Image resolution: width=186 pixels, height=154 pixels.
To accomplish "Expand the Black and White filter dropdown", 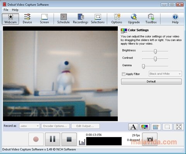I will point(165,74).
